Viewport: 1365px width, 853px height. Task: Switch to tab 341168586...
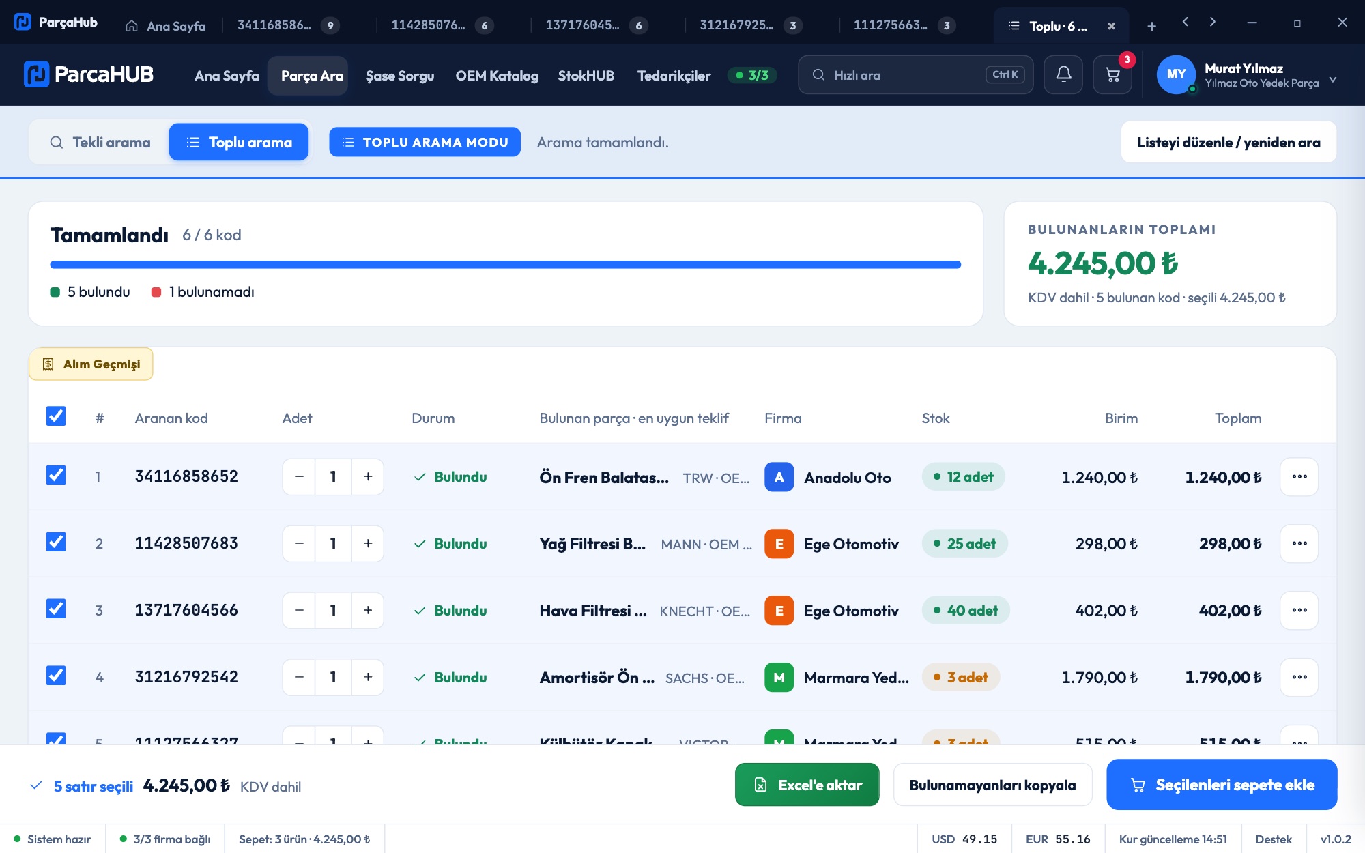[287, 26]
